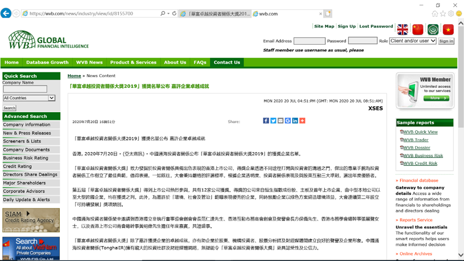
Task: Click the address bar search magnifier icon
Action: click(163, 13)
